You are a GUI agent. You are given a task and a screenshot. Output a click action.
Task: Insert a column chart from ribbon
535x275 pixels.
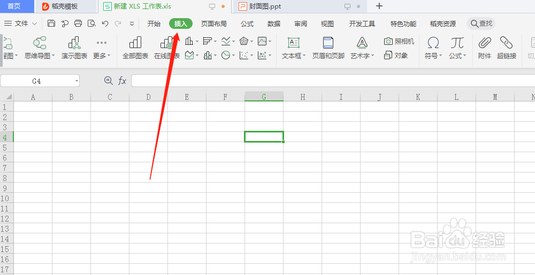point(189,42)
